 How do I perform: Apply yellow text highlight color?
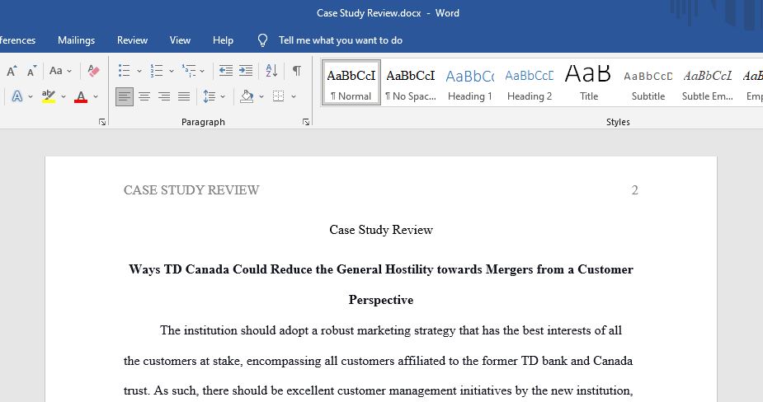pos(49,96)
